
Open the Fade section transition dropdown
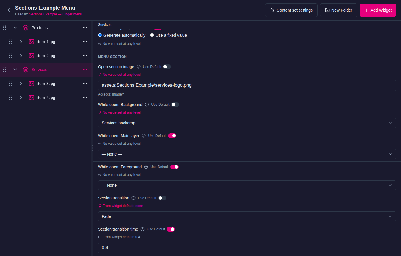(x=247, y=216)
